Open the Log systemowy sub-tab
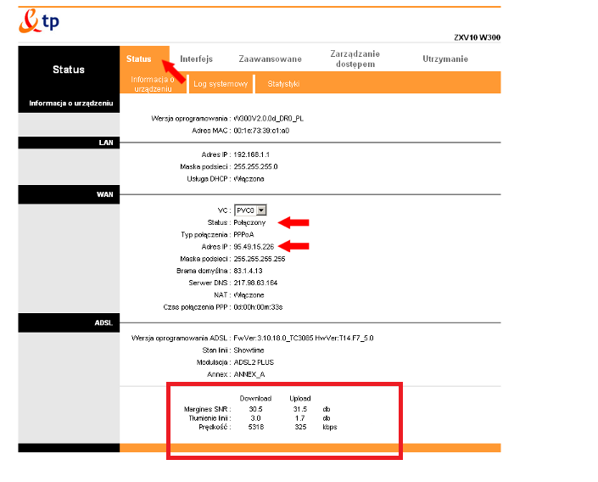This screenshot has width=598, height=482. [221, 83]
